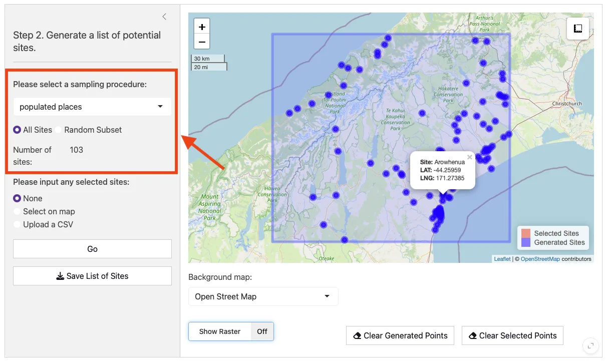Toggle the Show Raster switch
606x361 pixels.
tap(231, 331)
